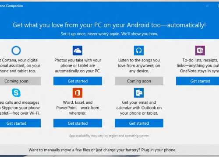This screenshot has height=157, width=219.
Task: Click the OneNote purple icon
Action: pos(200,51)
